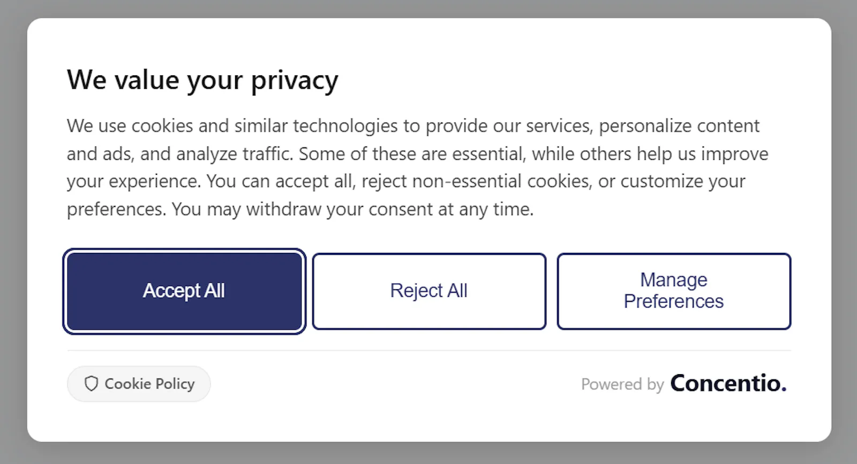
Task: Click the phrase "personalize content" in the description
Action: pos(679,126)
